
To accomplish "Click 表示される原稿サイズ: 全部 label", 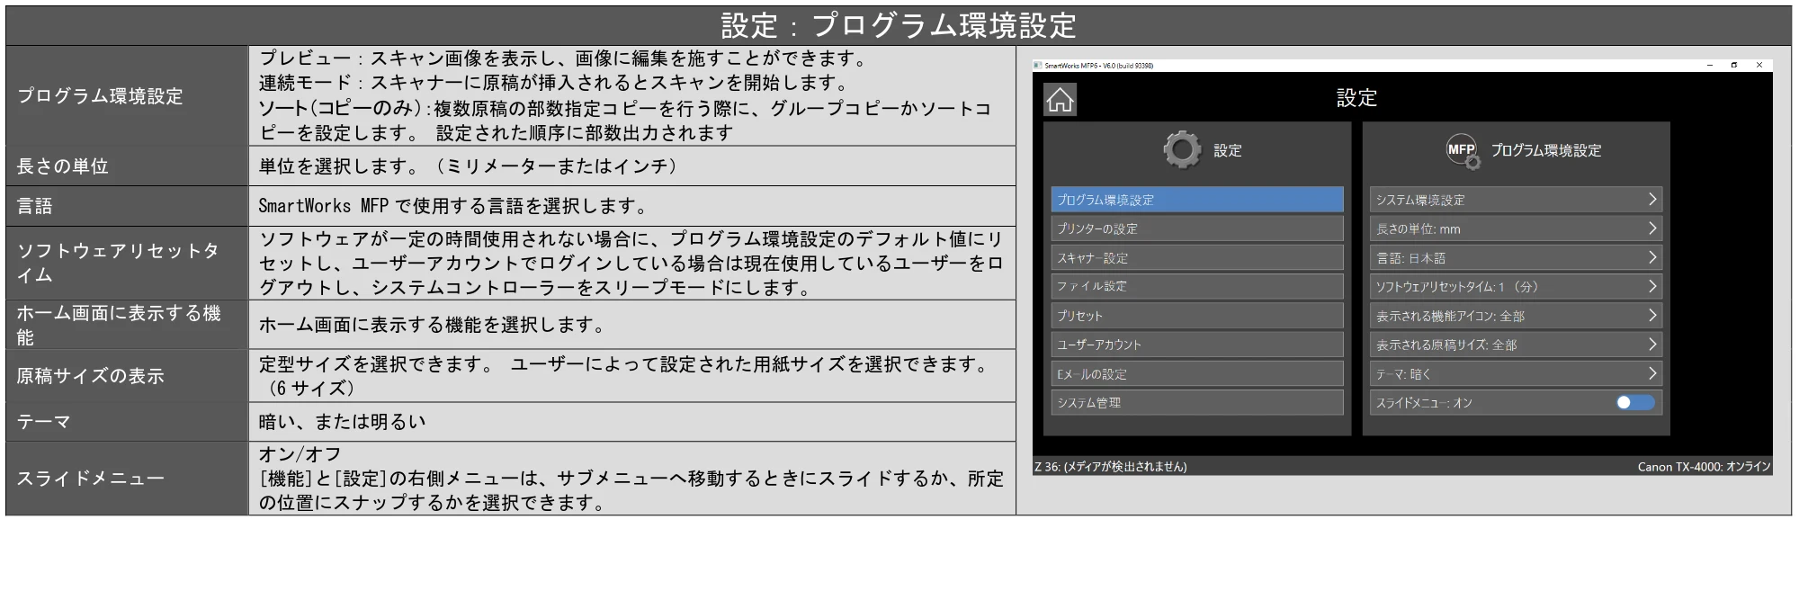I will coord(1446,345).
